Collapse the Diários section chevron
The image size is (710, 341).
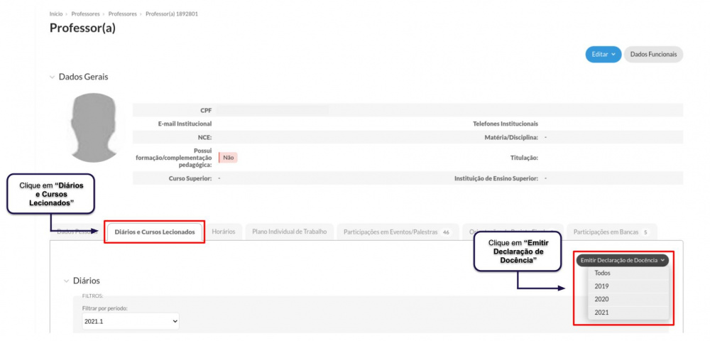67,281
